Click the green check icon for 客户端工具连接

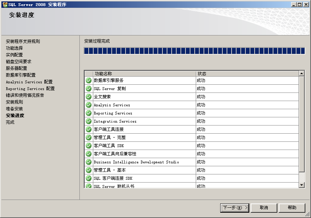89,129
